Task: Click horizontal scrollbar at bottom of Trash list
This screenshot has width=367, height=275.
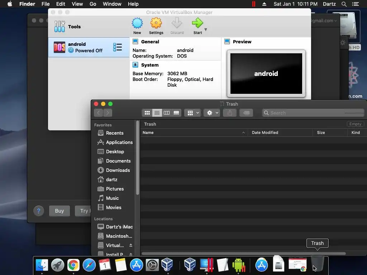Action: [243, 254]
